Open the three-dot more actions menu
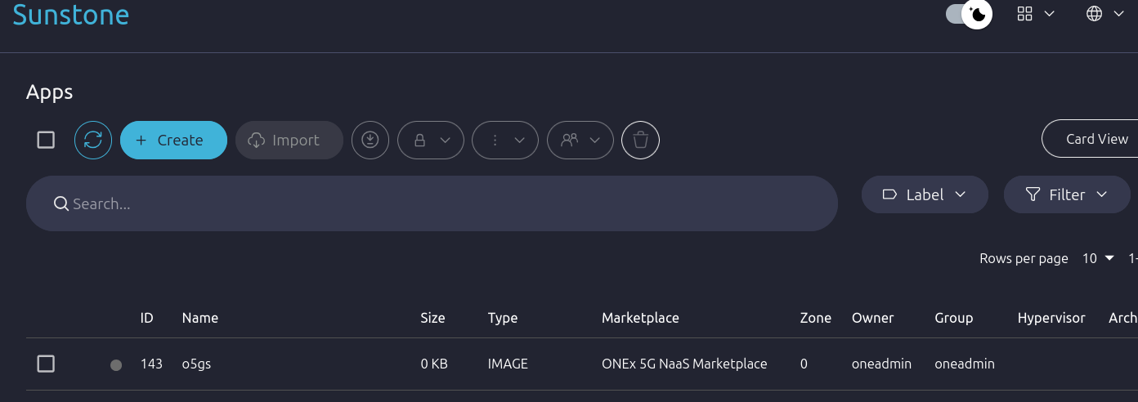This screenshot has width=1138, height=402. [x=505, y=140]
